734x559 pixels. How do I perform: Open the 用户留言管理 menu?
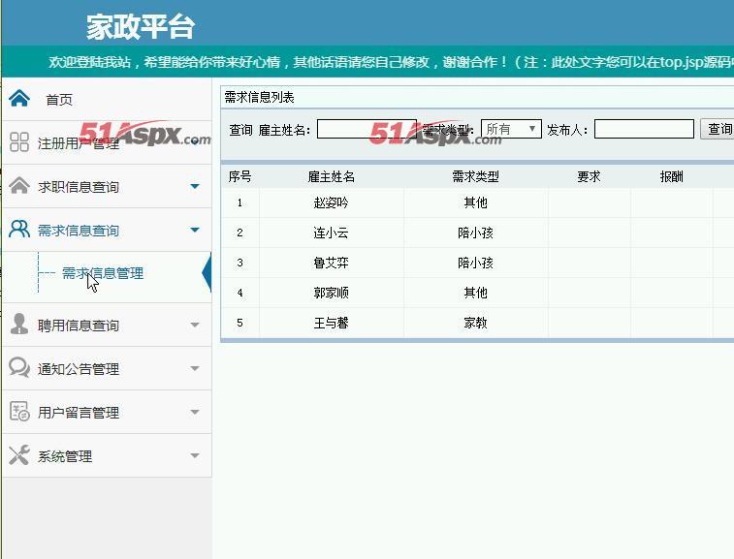(79, 413)
